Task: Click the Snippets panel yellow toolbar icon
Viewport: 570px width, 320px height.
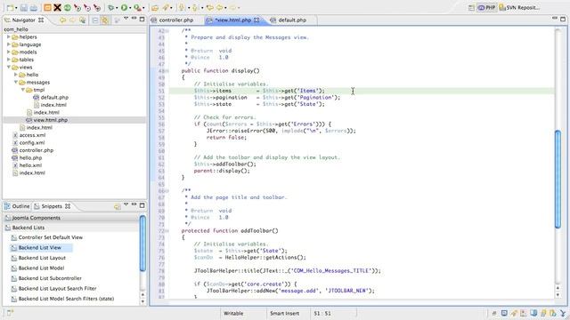Action: tap(117, 206)
